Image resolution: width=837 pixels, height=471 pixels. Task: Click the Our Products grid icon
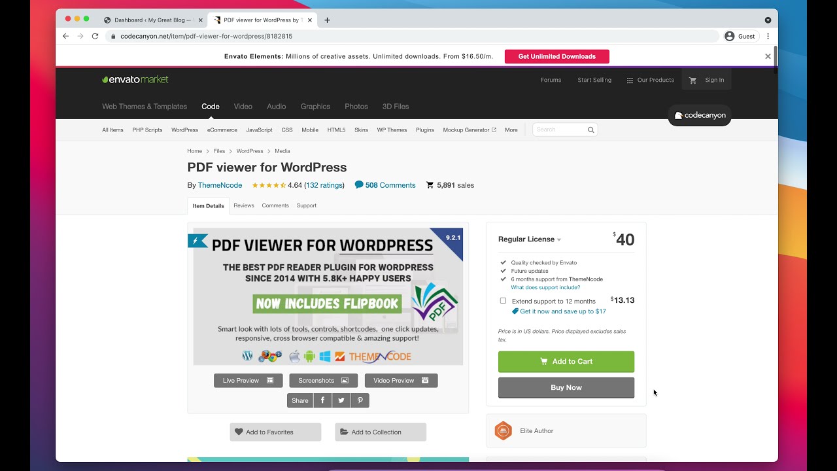click(x=630, y=80)
